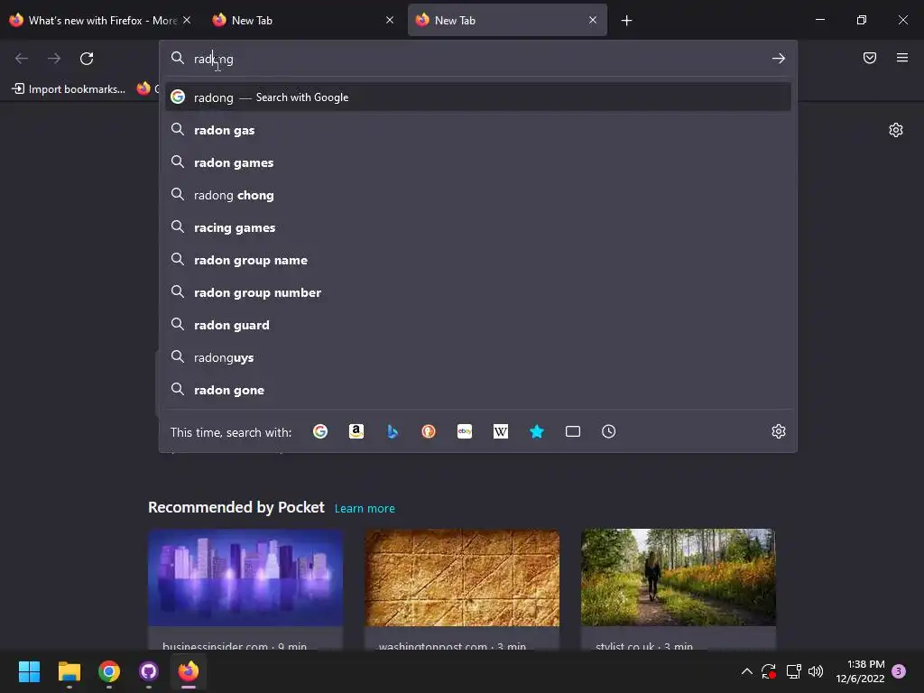Open the Pocket 'Learn more' link
Viewport: 924px width, 693px height.
point(365,508)
